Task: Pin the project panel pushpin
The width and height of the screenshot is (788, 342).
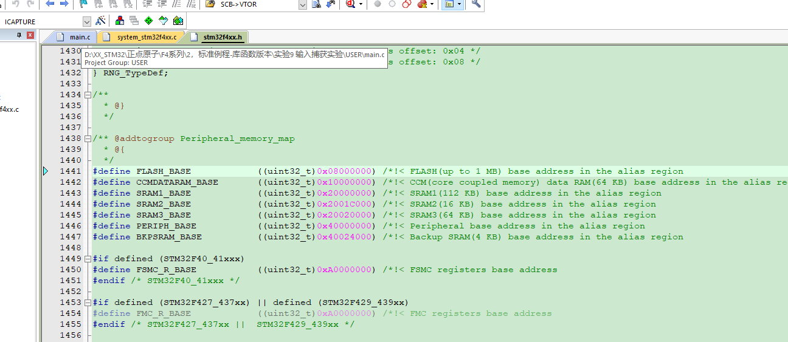Action: [x=19, y=35]
